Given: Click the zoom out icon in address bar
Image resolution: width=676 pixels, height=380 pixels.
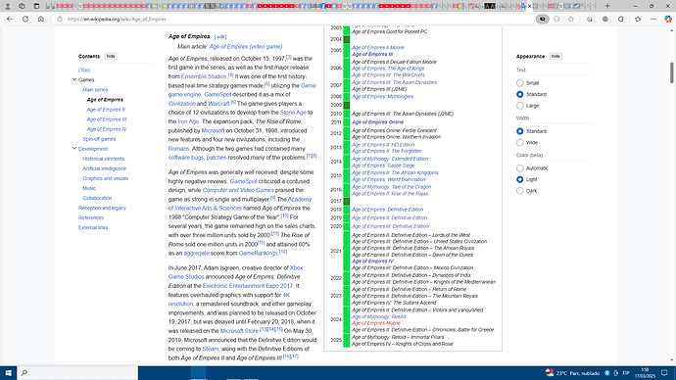Looking at the screenshot, I should coord(556,19).
